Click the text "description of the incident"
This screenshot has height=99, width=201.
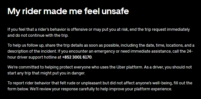pyautogui.click(x=32, y=51)
